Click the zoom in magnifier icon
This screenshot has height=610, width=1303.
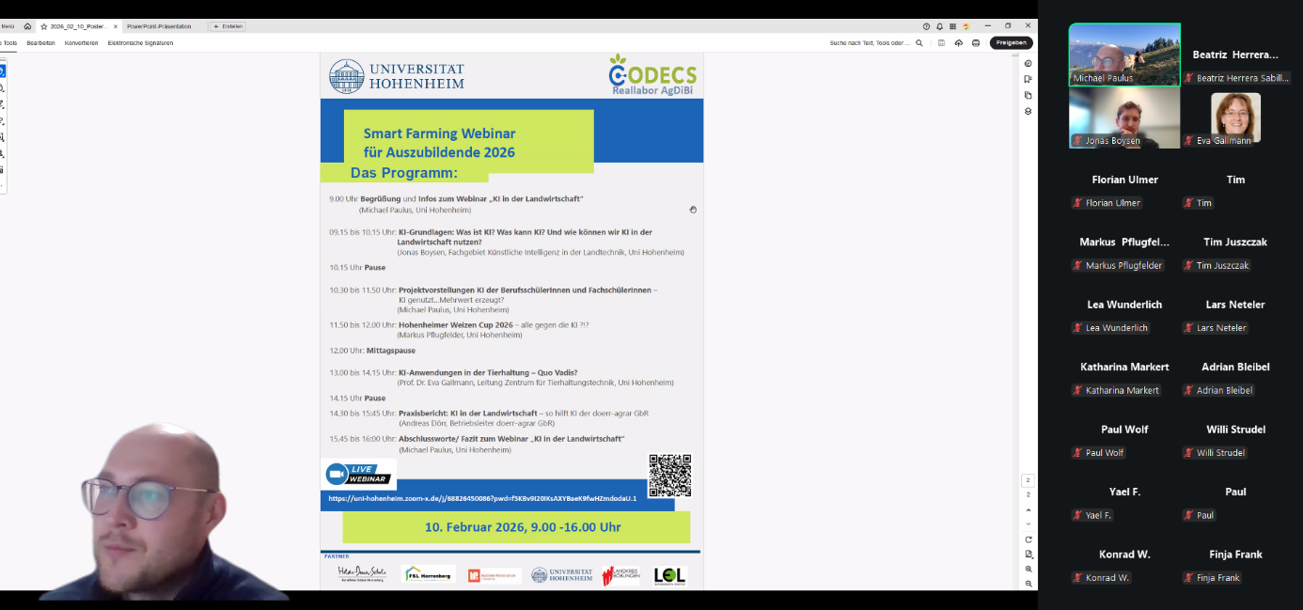(1028, 570)
